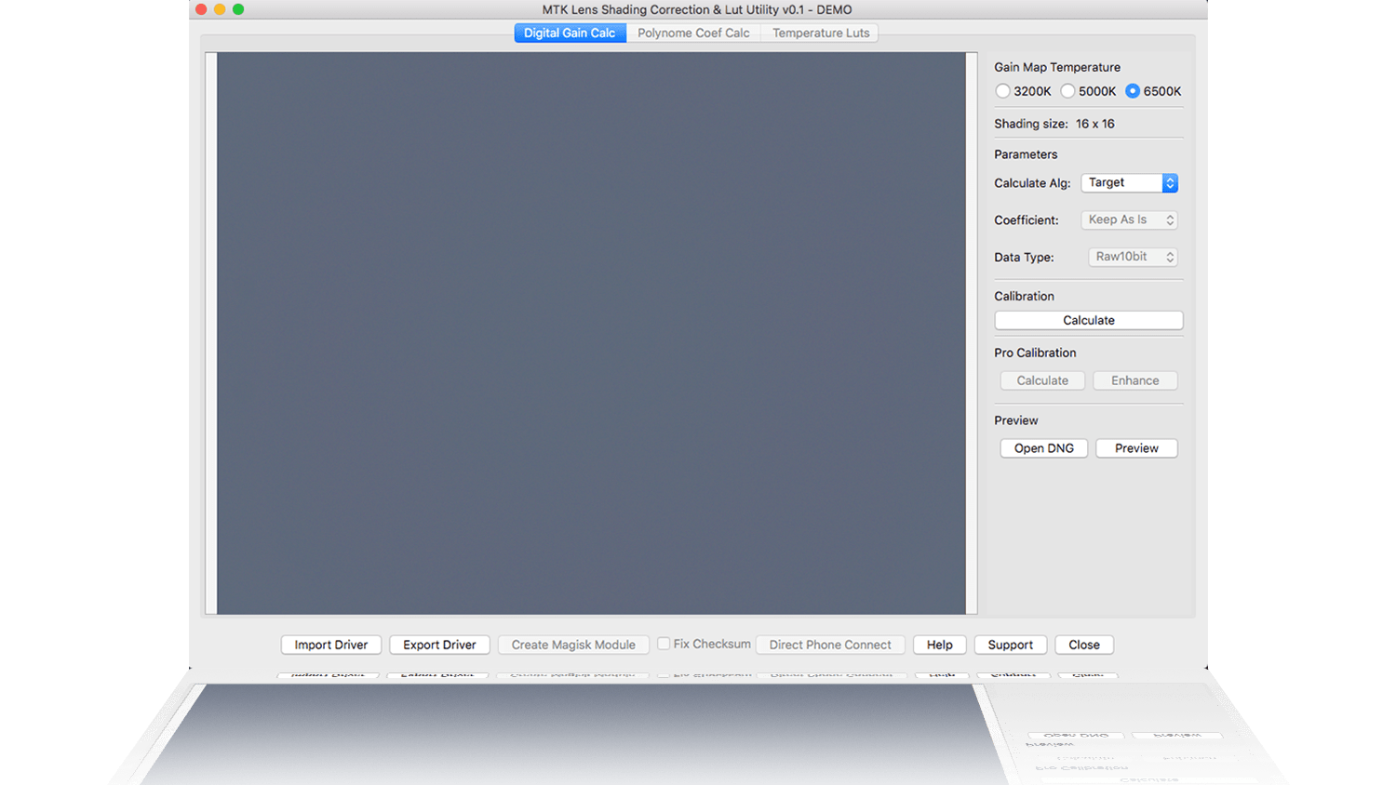
Task: Choose the 5000K temperature radio button
Action: 1067,91
